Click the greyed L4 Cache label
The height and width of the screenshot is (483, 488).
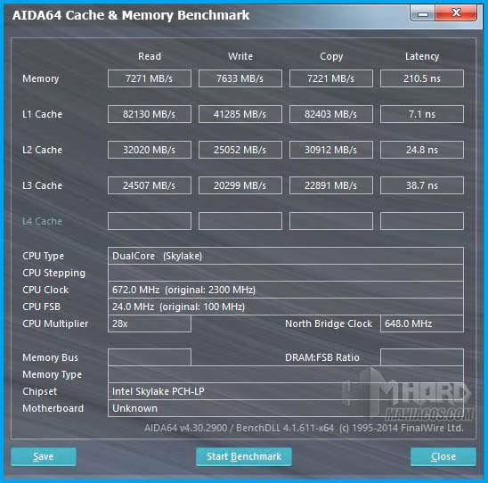[42, 221]
